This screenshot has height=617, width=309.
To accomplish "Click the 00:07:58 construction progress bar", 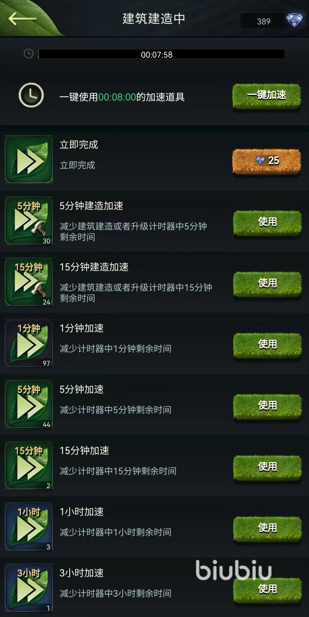I will (161, 54).
